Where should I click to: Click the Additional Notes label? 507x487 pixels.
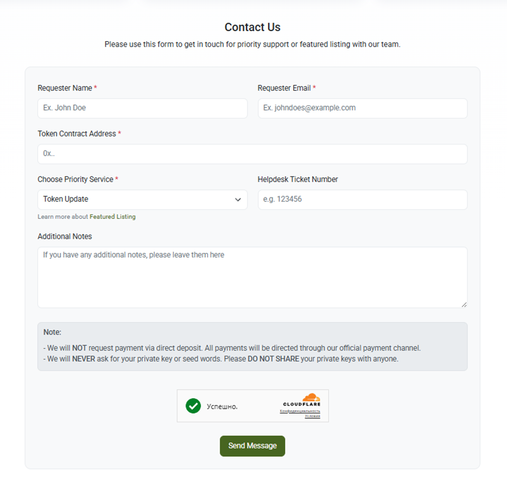tap(65, 236)
